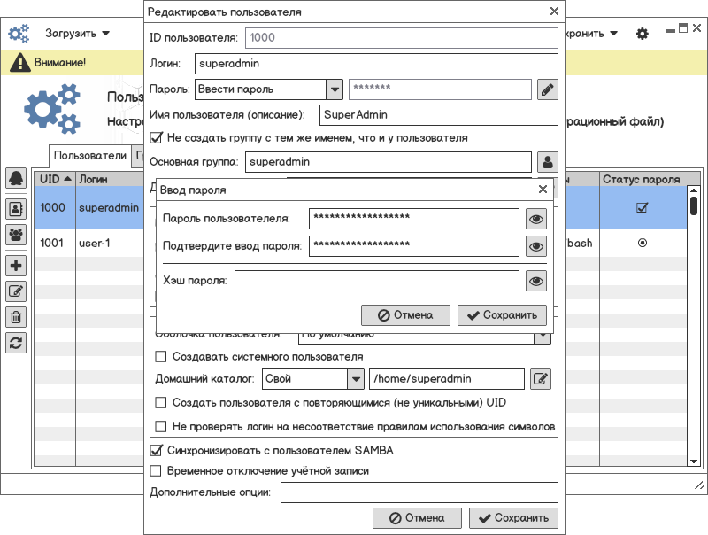Click the 'Пароль пользователя' input field

coord(414,219)
